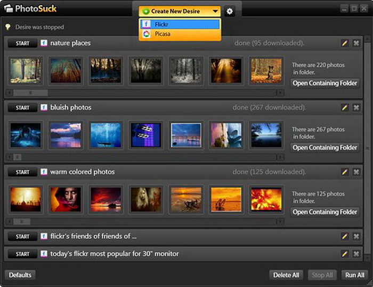The height and width of the screenshot is (287, 373).
Task: Open the settings gear next to Create New Desire
Action: 229,11
